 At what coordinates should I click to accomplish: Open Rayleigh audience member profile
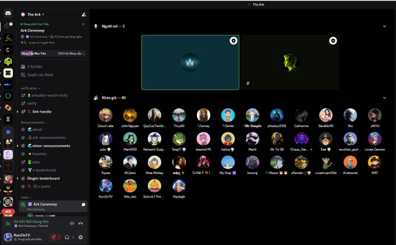pyautogui.click(x=179, y=189)
